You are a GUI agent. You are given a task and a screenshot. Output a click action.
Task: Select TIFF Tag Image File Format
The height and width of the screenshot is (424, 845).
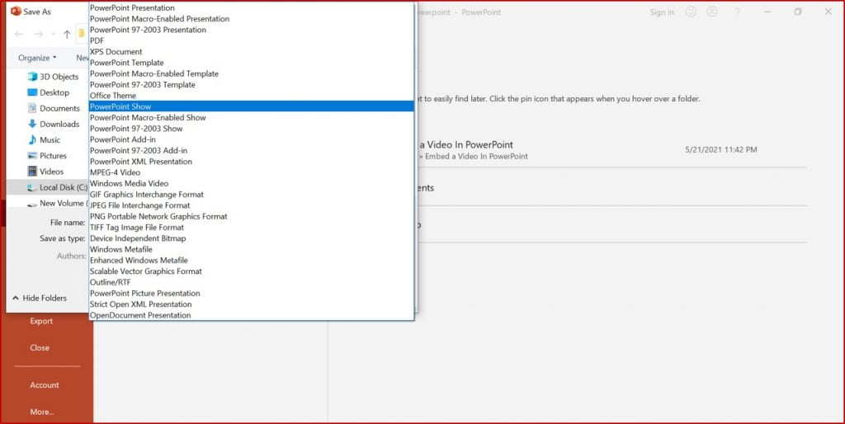pyautogui.click(x=251, y=228)
